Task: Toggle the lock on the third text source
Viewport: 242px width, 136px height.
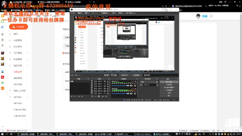Action: point(108,86)
